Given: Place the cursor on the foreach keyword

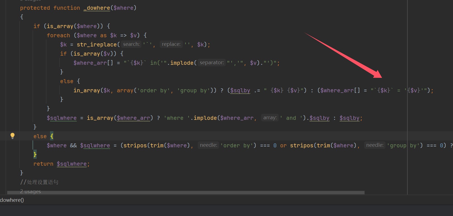Looking at the screenshot, I should [58, 35].
